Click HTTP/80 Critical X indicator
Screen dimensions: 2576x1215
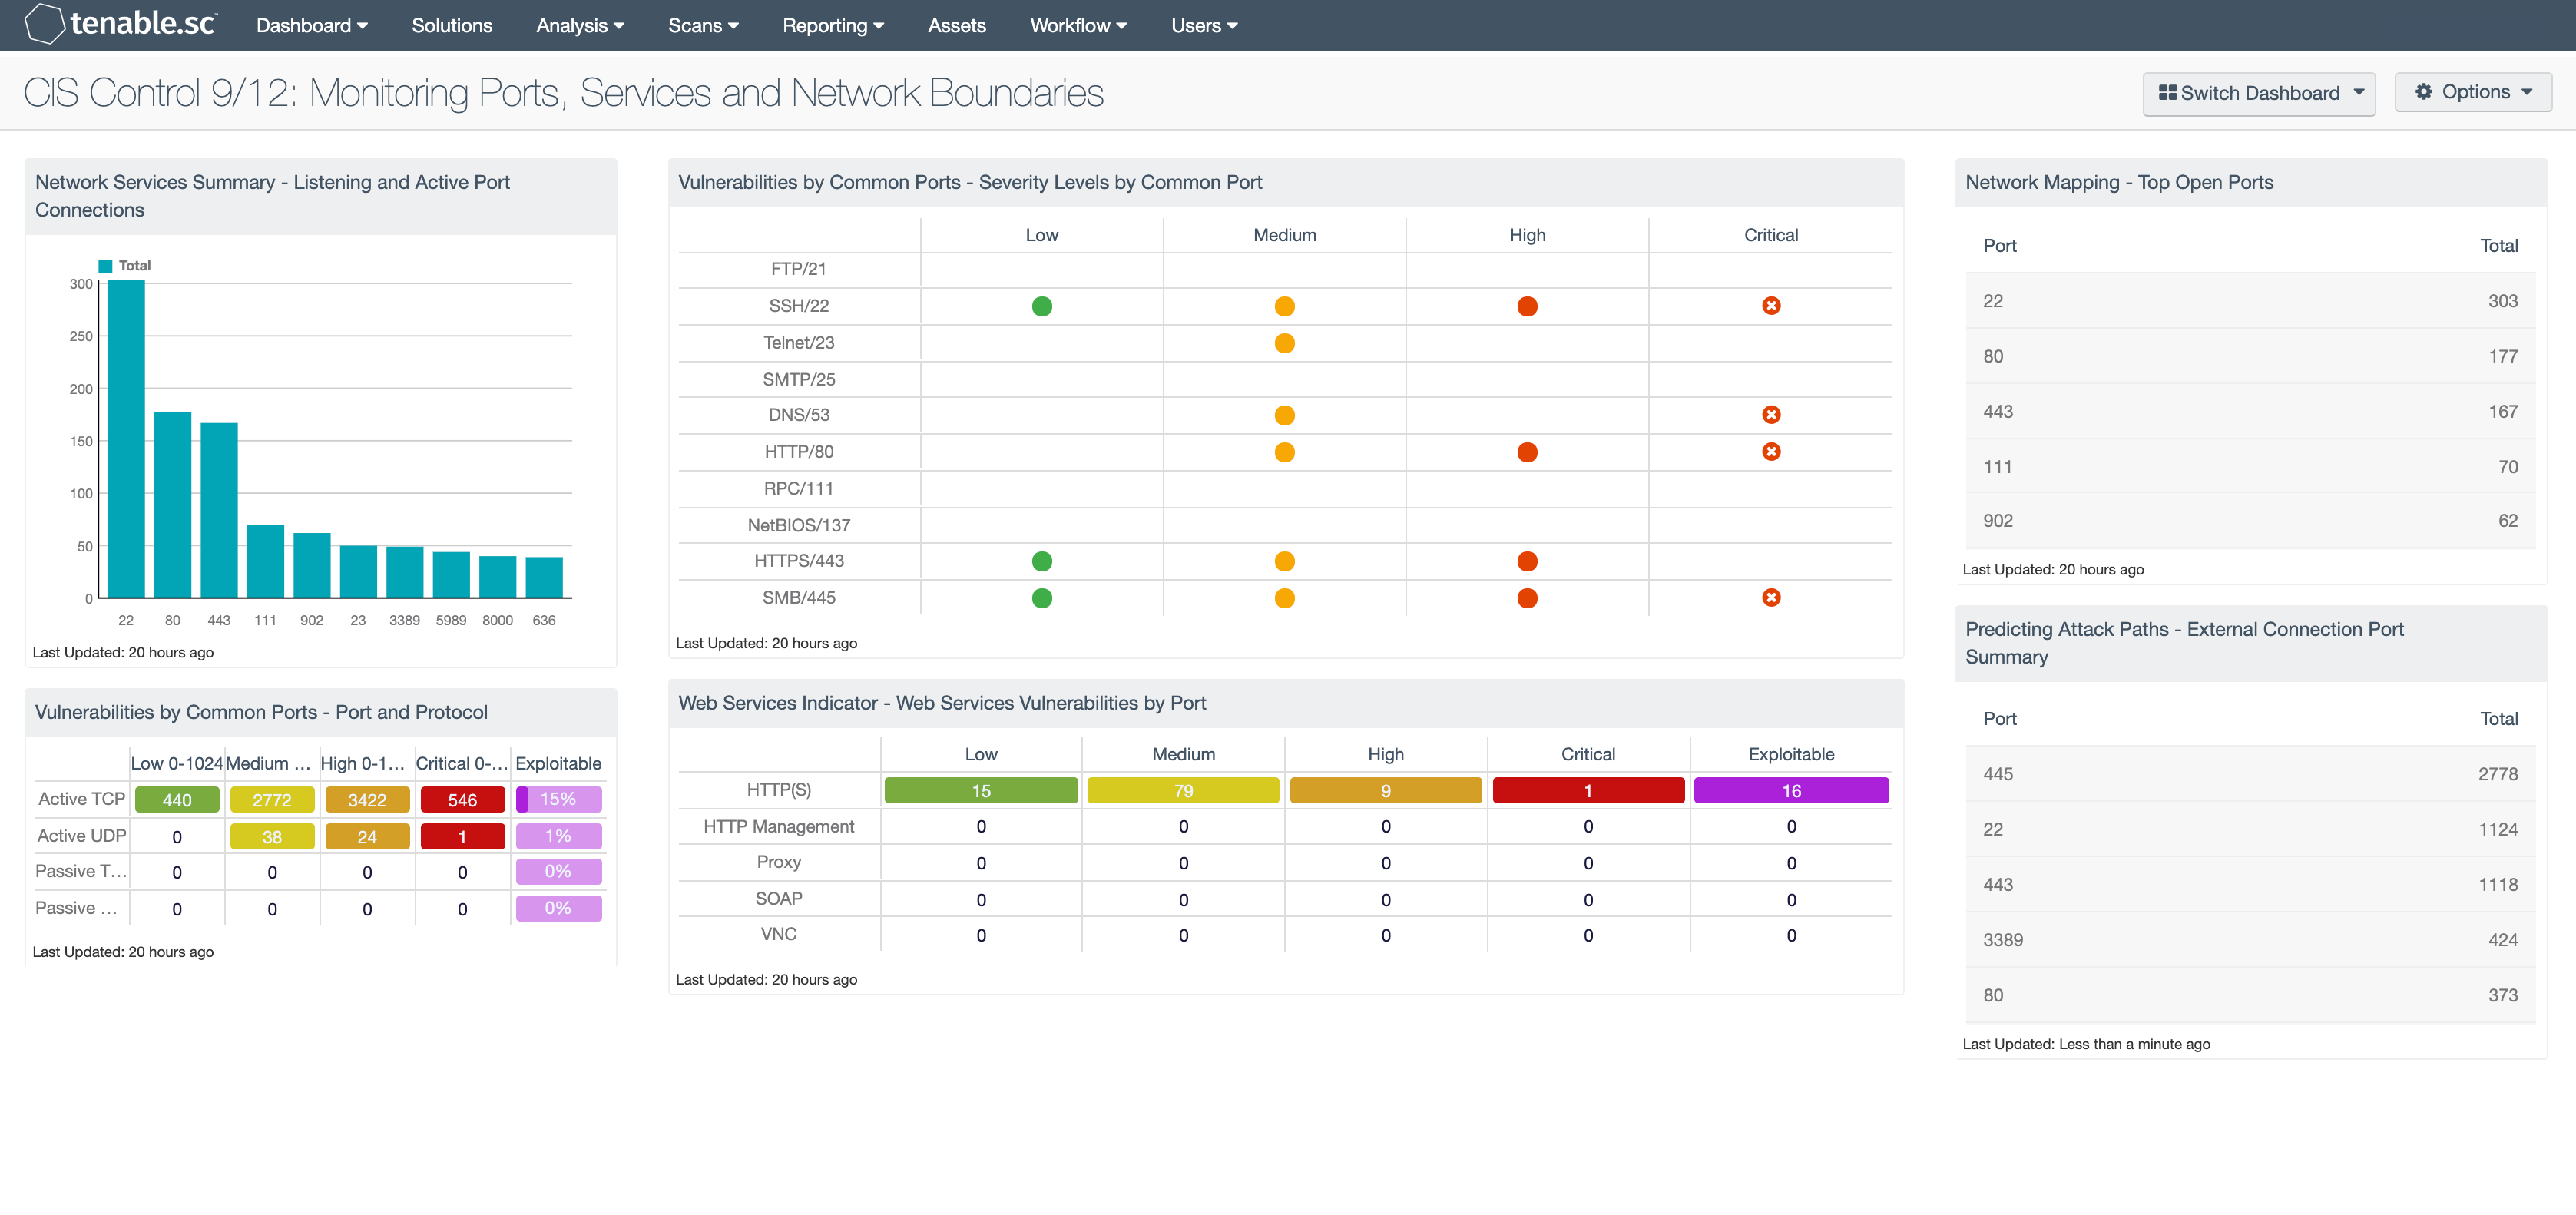(x=1771, y=452)
